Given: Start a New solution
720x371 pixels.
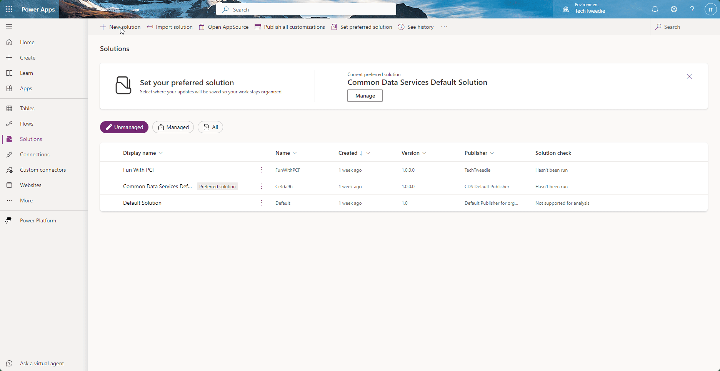Looking at the screenshot, I should [120, 27].
